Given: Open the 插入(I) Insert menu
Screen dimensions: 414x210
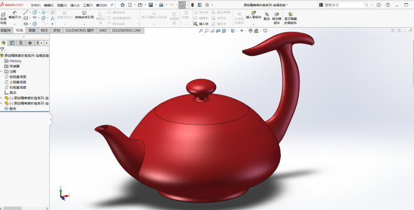Looking at the screenshot, I should pyautogui.click(x=75, y=5).
